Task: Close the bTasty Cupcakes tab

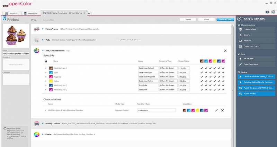Action: point(84,13)
